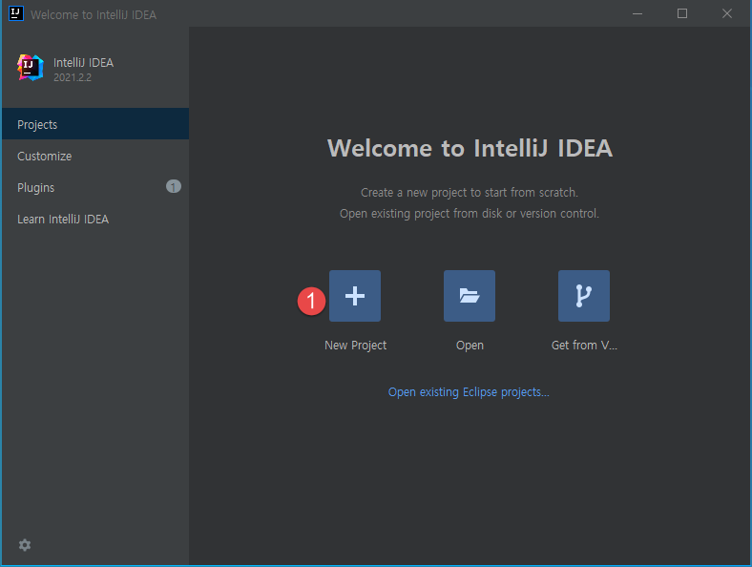Go to Learn IntelliJ IDEA tab
752x567 pixels.
95,220
